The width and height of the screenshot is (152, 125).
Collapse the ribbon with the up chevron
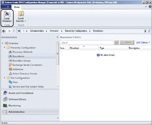146,7
